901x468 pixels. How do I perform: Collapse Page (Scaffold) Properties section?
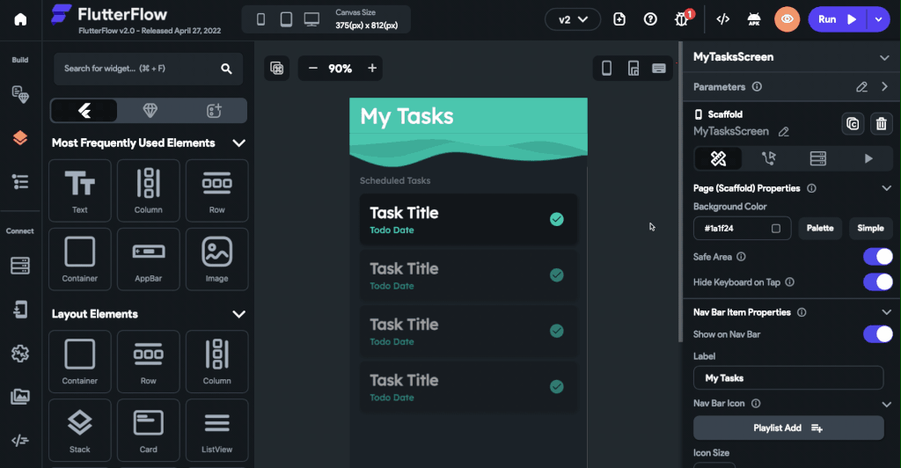tap(887, 188)
